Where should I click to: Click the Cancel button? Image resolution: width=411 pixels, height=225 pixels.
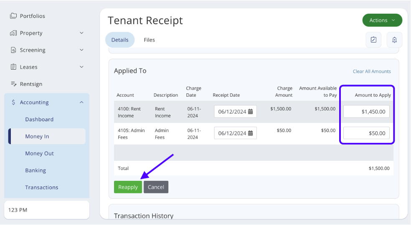(156, 187)
